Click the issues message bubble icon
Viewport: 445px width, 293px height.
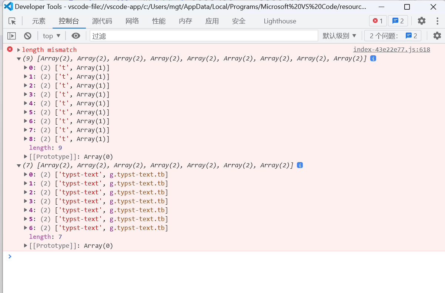pos(398,21)
